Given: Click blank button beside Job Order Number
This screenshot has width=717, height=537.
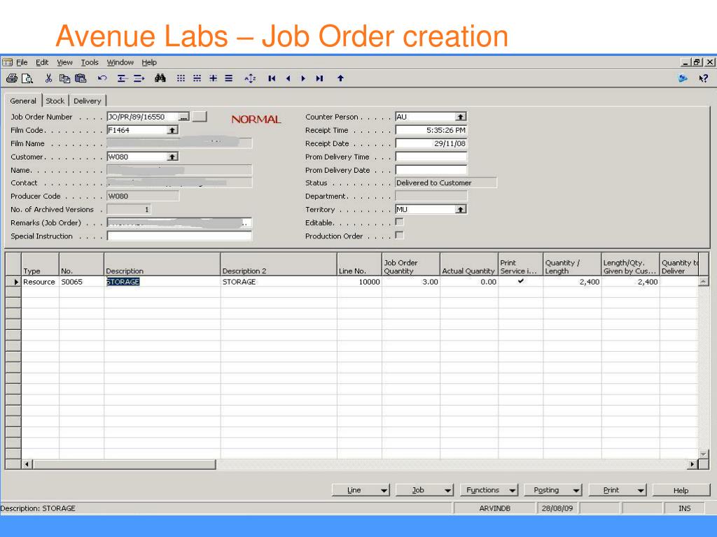Looking at the screenshot, I should pyautogui.click(x=200, y=117).
